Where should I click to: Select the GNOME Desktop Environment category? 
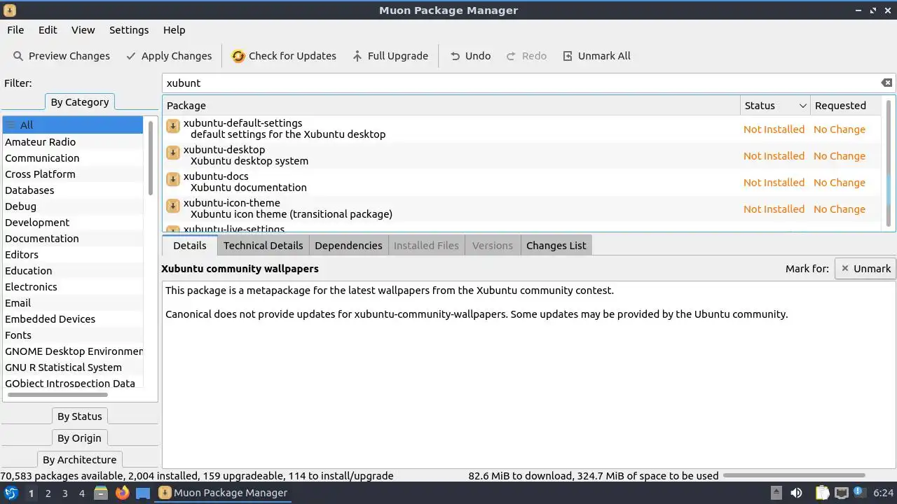coord(73,351)
